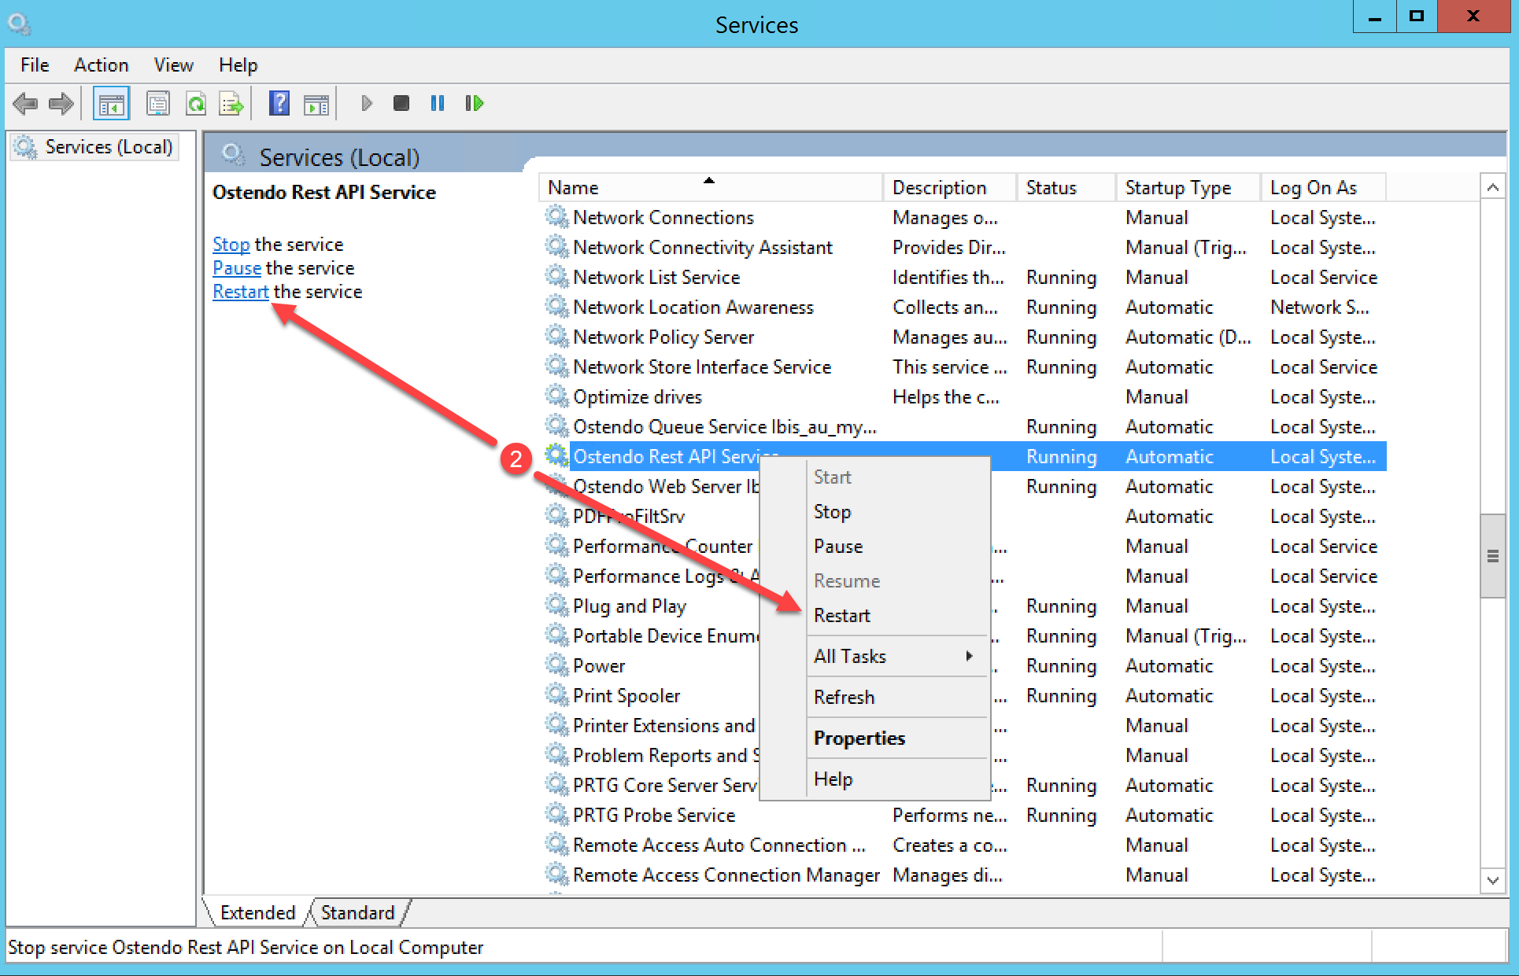The height and width of the screenshot is (976, 1519).
Task: Click the Pause Service toolbar icon
Action: (438, 103)
